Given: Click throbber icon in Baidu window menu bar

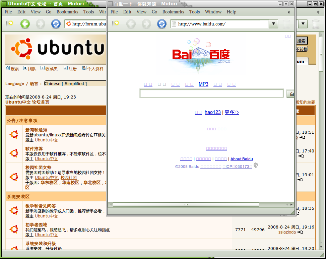Looking at the screenshot, I should pos(289,12).
